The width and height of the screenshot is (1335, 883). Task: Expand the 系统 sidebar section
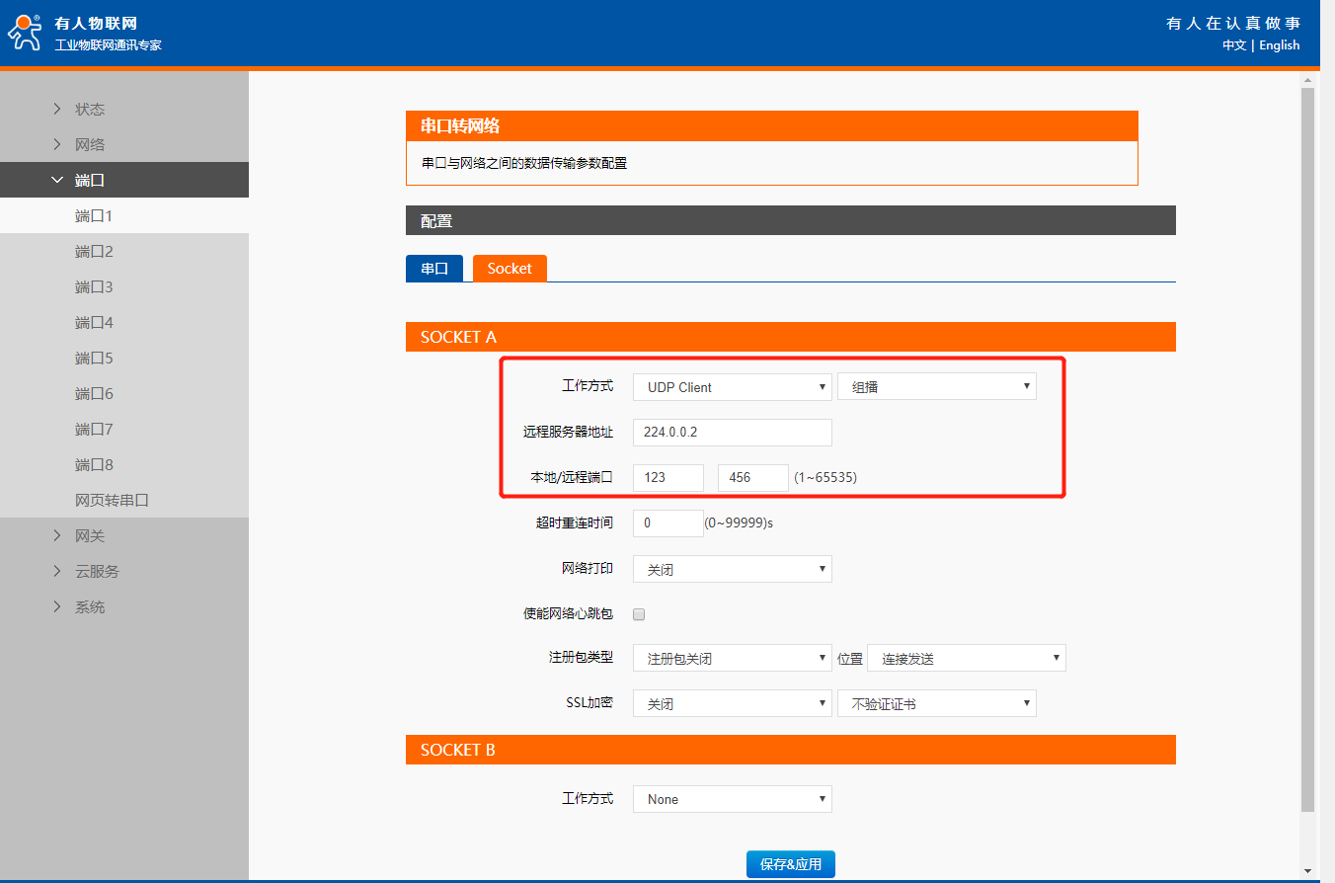89,606
